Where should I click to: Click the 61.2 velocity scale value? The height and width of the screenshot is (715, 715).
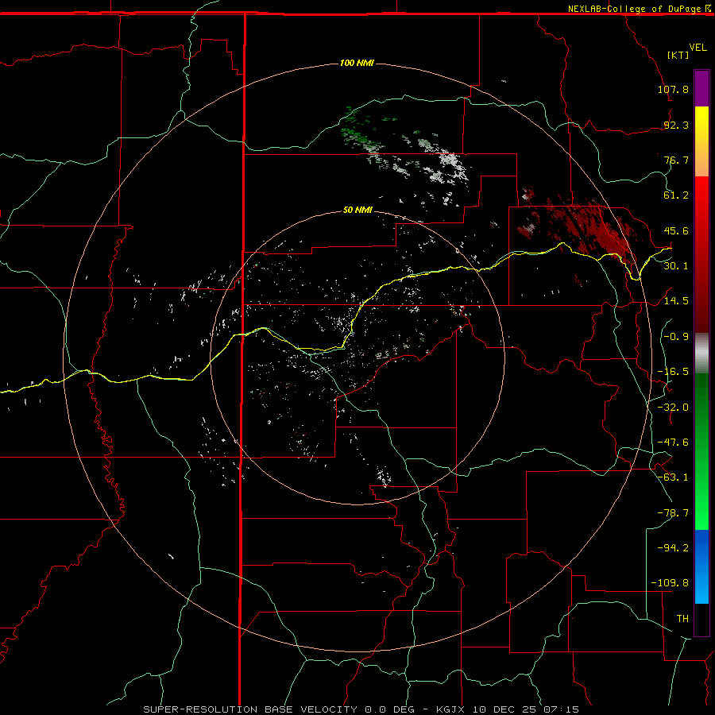coord(676,195)
